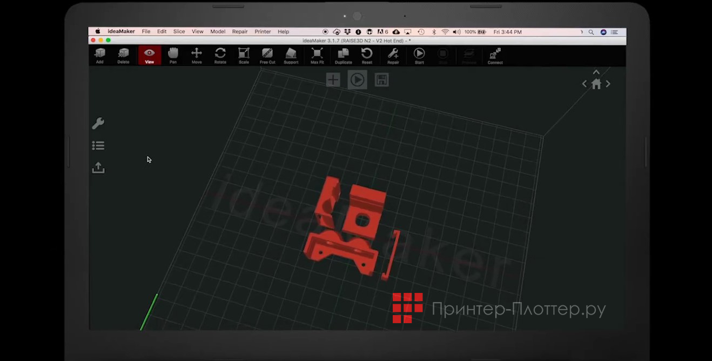The image size is (712, 361).
Task: Click Connect to link the printer
Action: tap(495, 56)
